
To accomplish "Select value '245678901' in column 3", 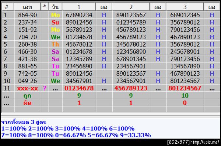I will [x=185, y=52].
